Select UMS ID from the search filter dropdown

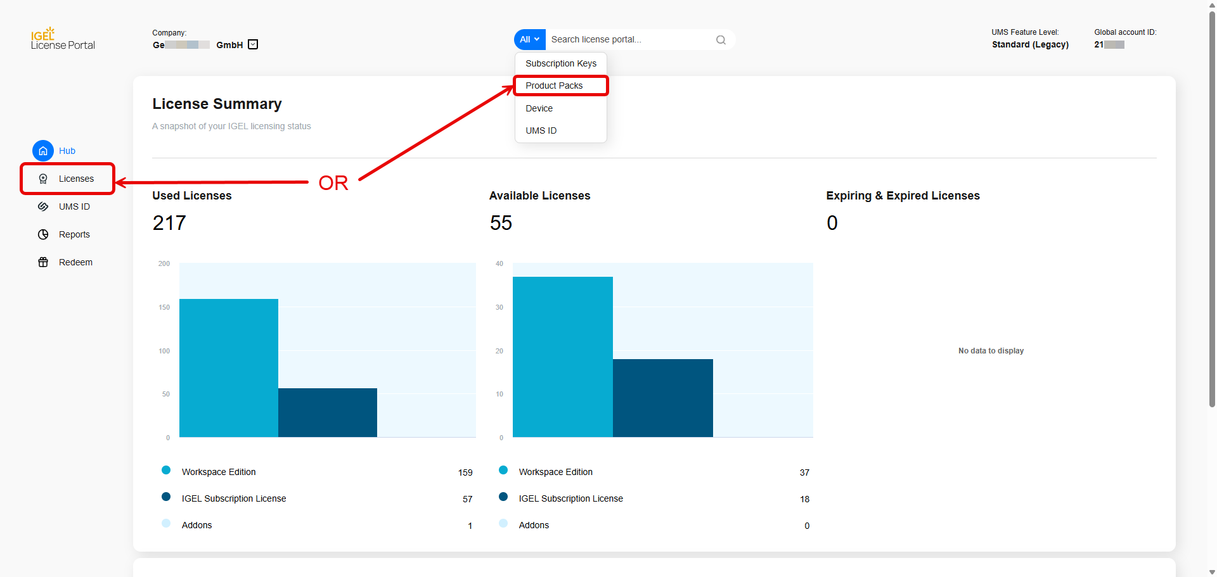click(x=541, y=130)
